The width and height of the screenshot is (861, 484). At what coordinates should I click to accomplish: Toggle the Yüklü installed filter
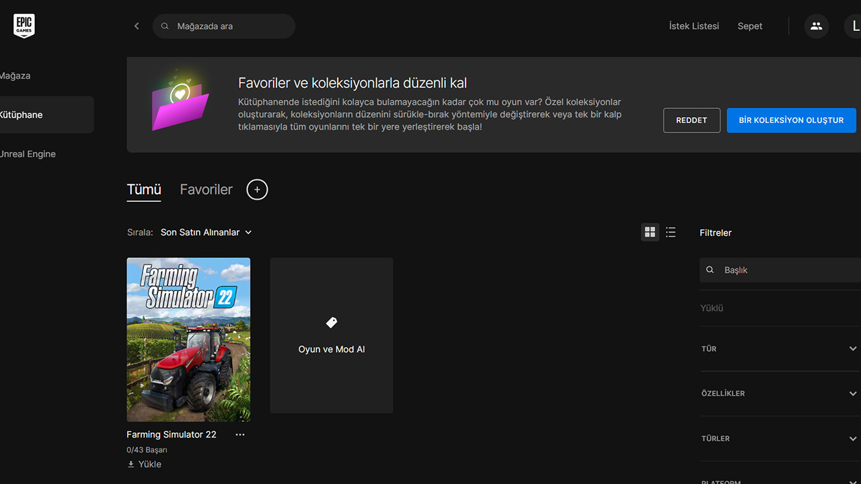[x=712, y=308]
